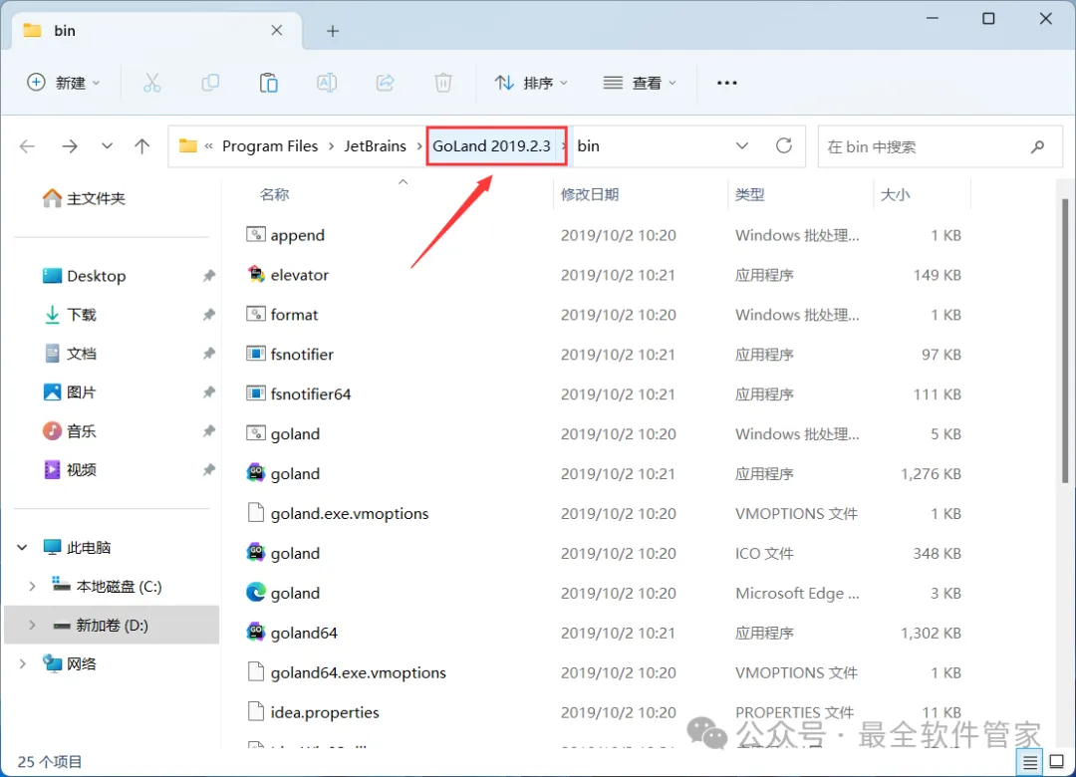
Task: Open Home (主文件夹) in sidebar
Action: point(84,198)
